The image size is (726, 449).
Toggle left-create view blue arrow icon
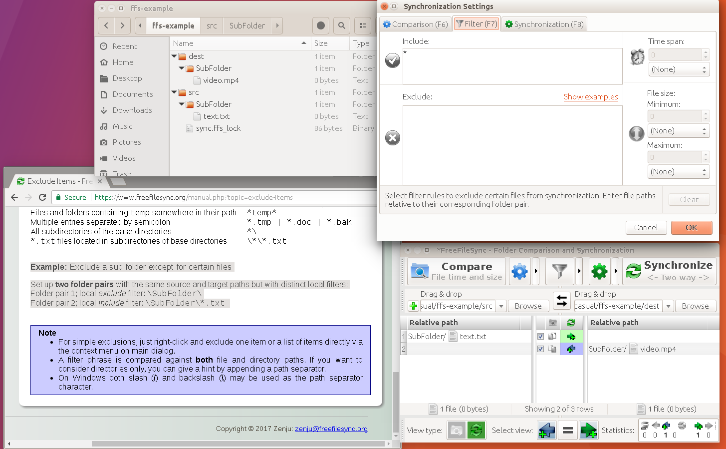(x=547, y=430)
